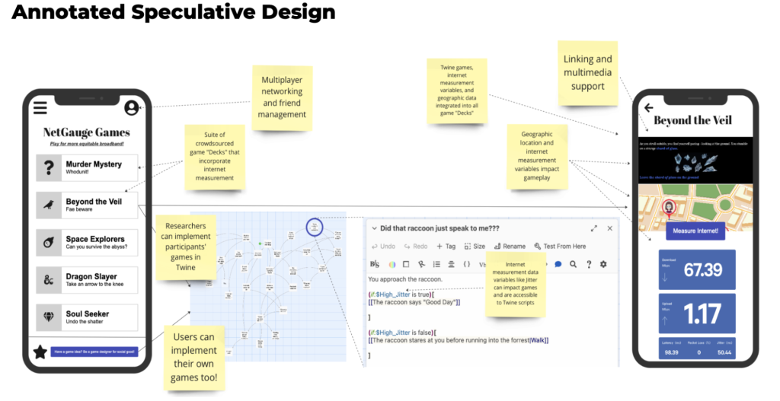
Task: Select the Murder Mystery game deck
Action: pyautogui.click(x=87, y=167)
